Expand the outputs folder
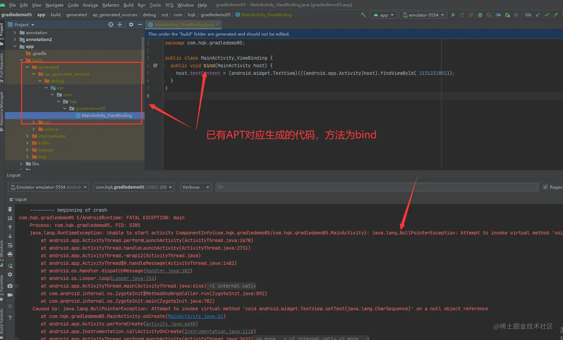The image size is (563, 340). [x=27, y=150]
